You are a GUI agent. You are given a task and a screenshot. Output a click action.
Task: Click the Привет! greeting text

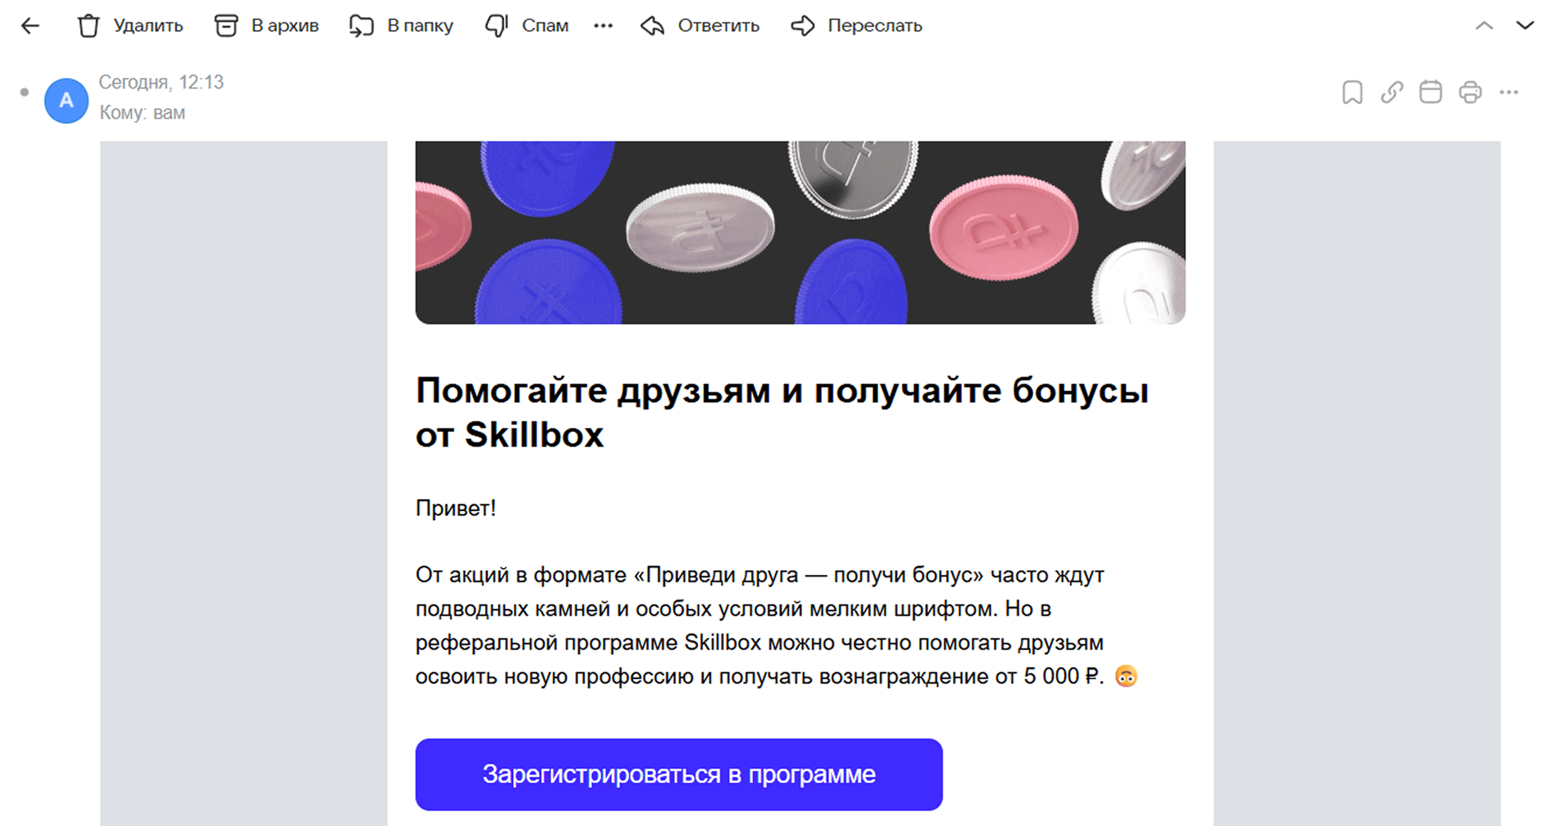456,508
